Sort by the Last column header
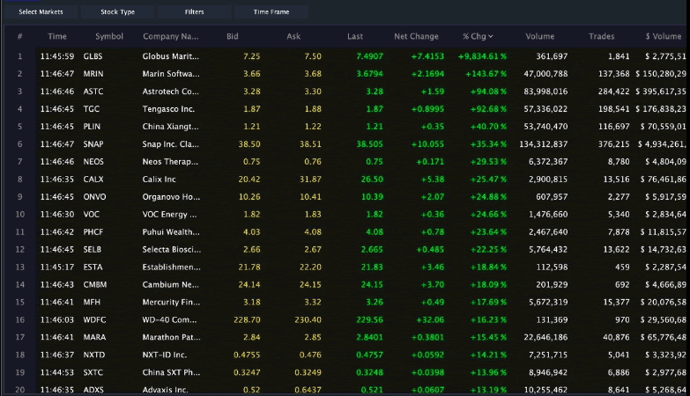 (x=355, y=36)
